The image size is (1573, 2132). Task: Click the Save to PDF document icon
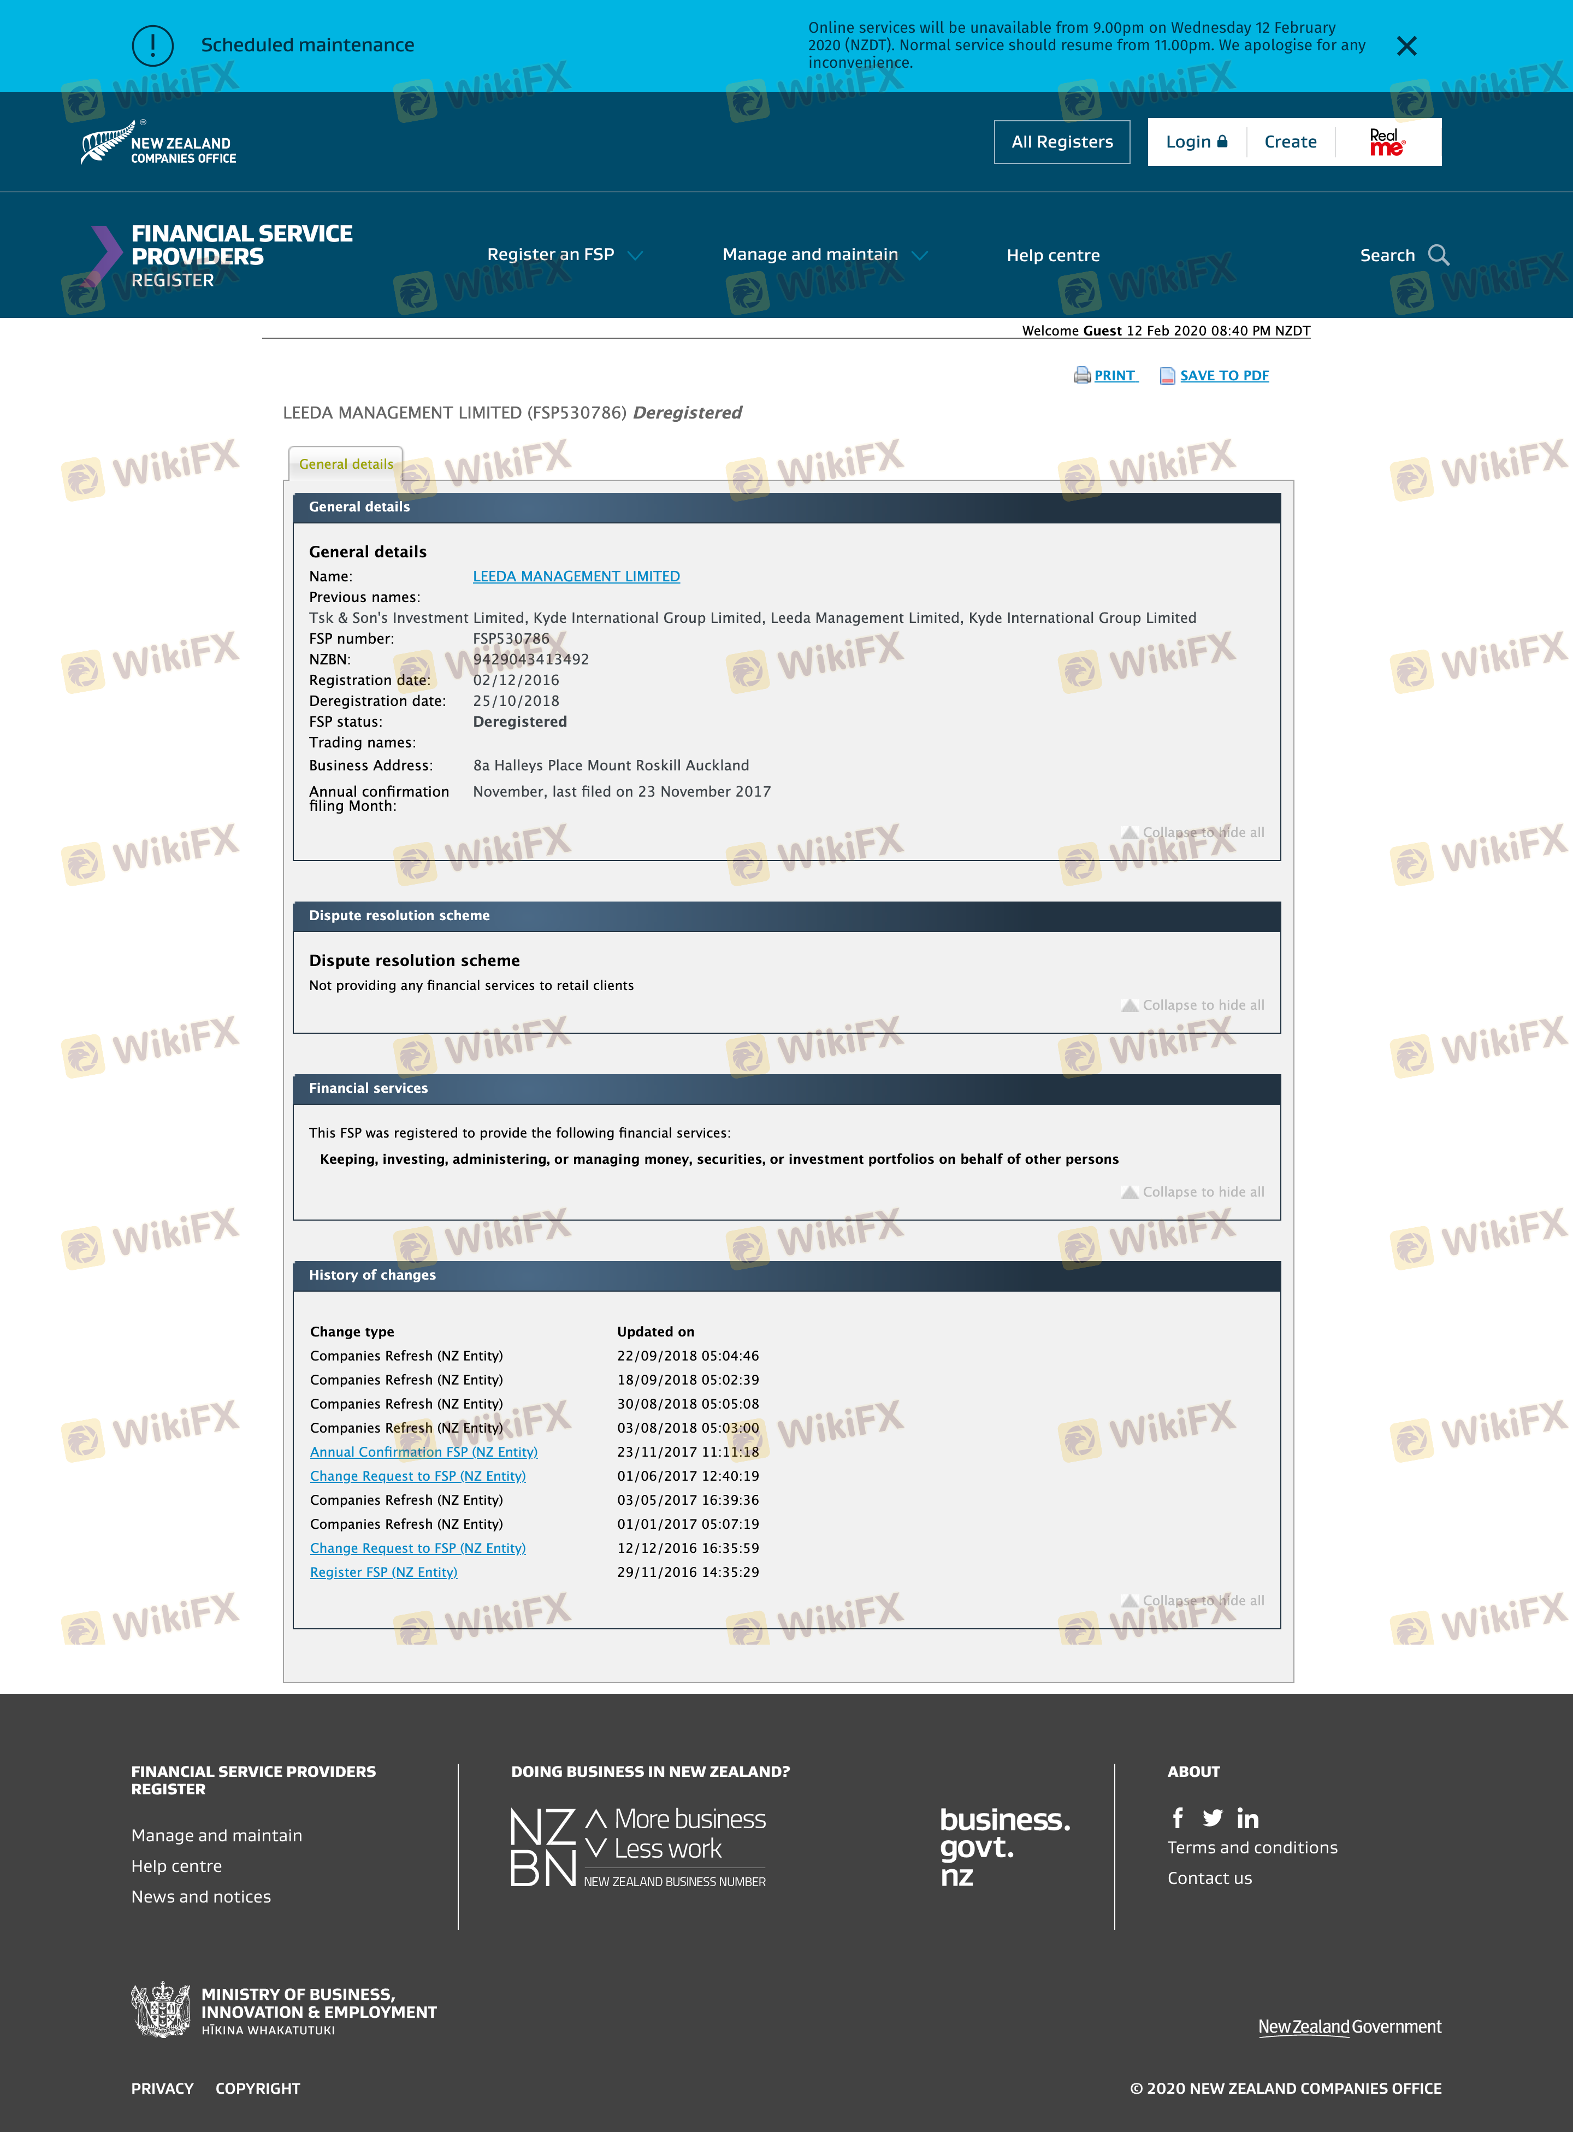coord(1167,375)
